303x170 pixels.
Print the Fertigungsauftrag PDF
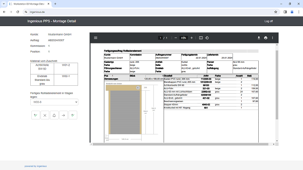point(266,38)
